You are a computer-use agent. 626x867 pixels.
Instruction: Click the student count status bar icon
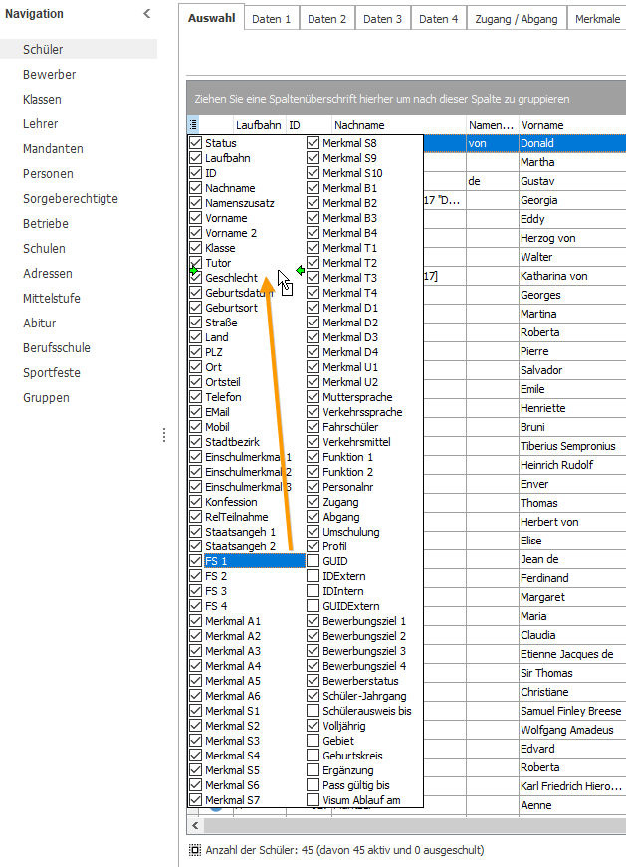(195, 850)
